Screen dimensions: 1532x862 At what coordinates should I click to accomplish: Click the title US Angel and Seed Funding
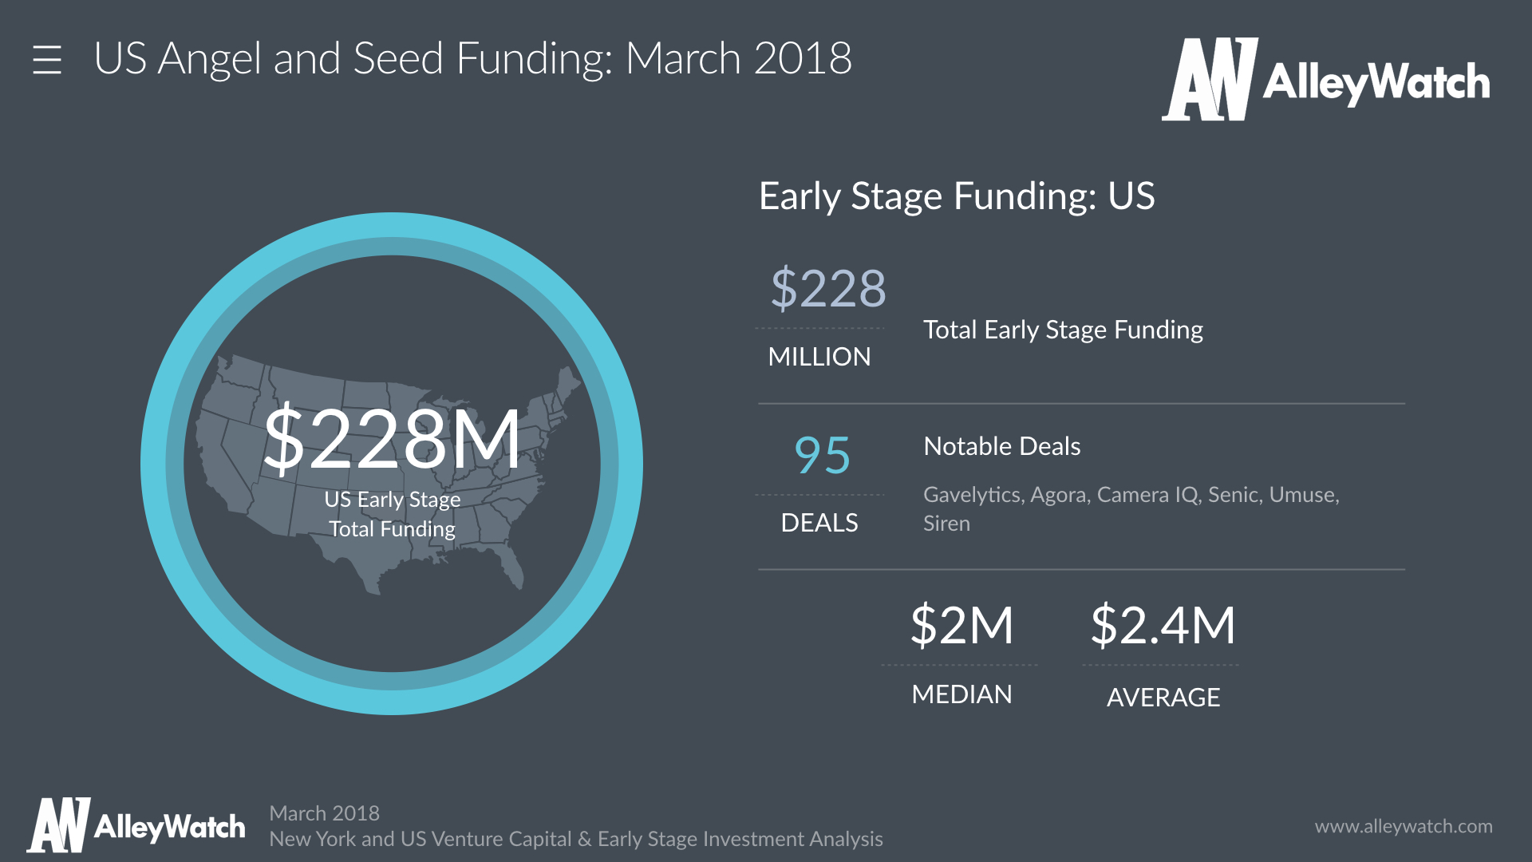pyautogui.click(x=472, y=58)
